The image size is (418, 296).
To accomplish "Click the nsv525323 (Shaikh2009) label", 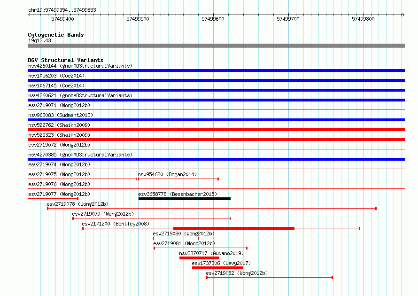I will pyautogui.click(x=59, y=135).
